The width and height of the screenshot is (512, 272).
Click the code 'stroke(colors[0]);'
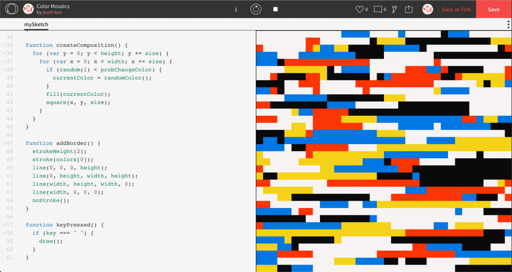63,159
